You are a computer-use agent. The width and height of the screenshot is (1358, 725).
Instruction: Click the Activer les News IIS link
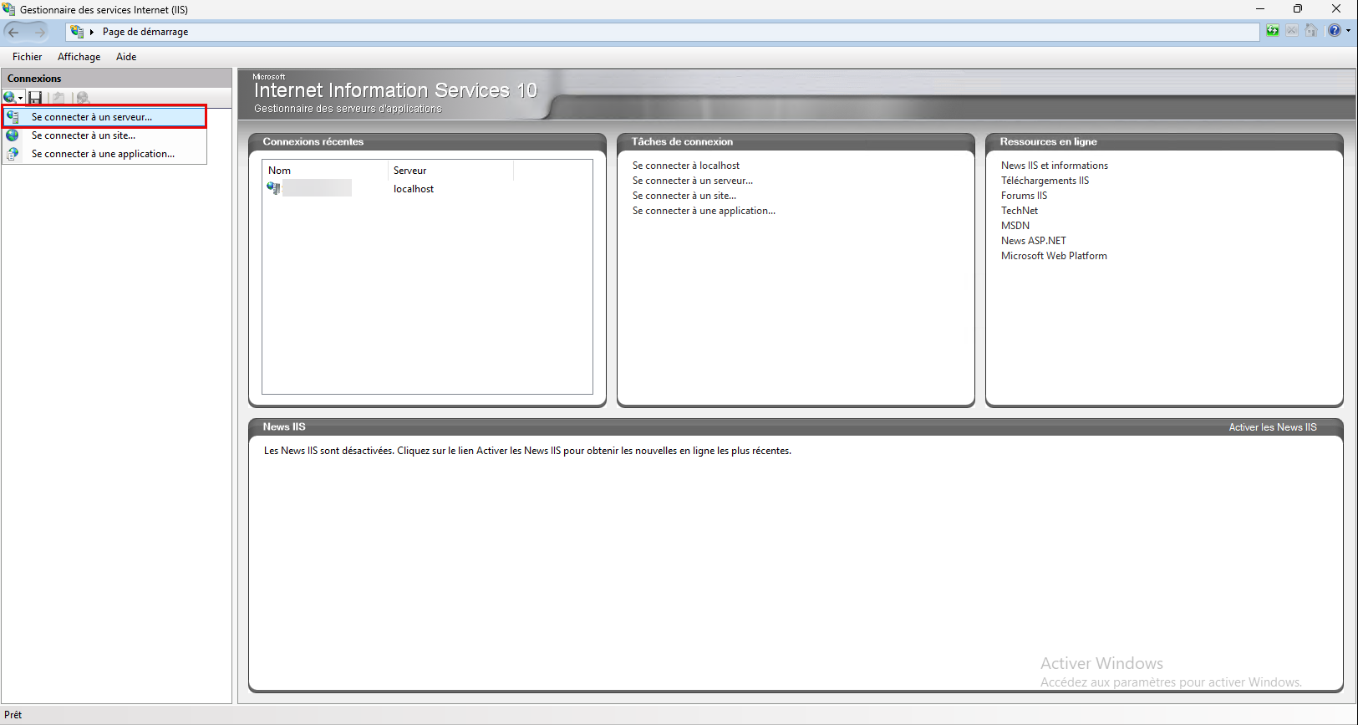[x=1272, y=427]
